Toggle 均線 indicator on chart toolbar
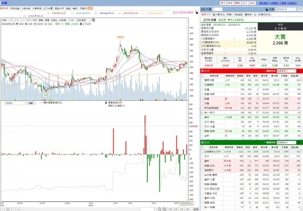Image resolution: width=303 pixels, height=211 pixels. click(4, 20)
